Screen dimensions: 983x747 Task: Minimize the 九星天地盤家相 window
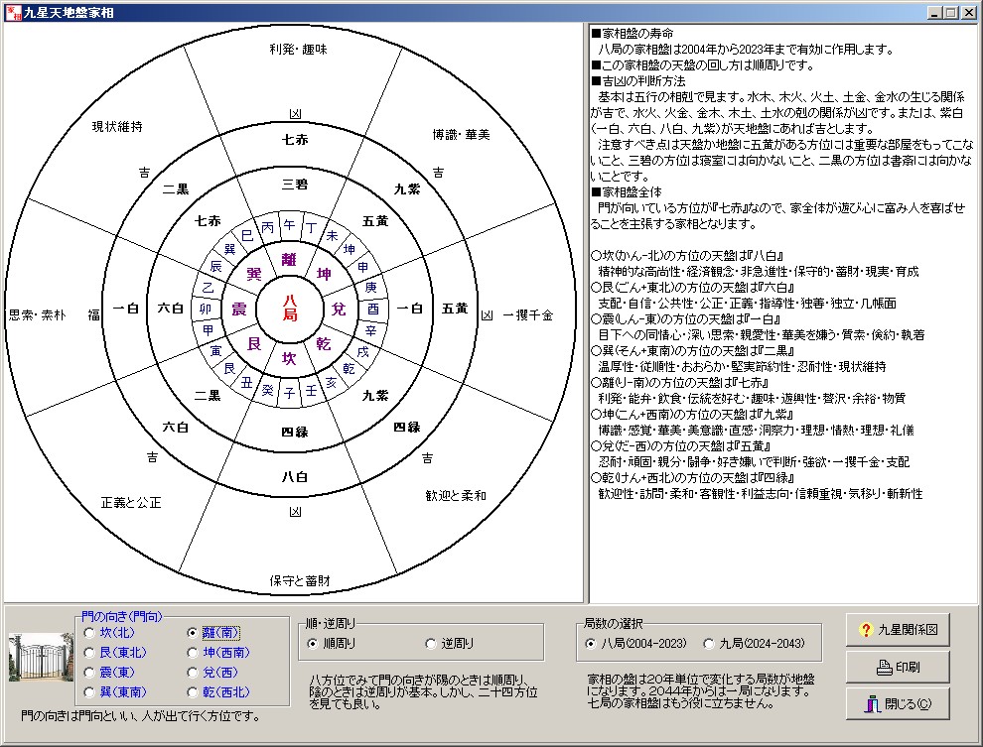934,13
